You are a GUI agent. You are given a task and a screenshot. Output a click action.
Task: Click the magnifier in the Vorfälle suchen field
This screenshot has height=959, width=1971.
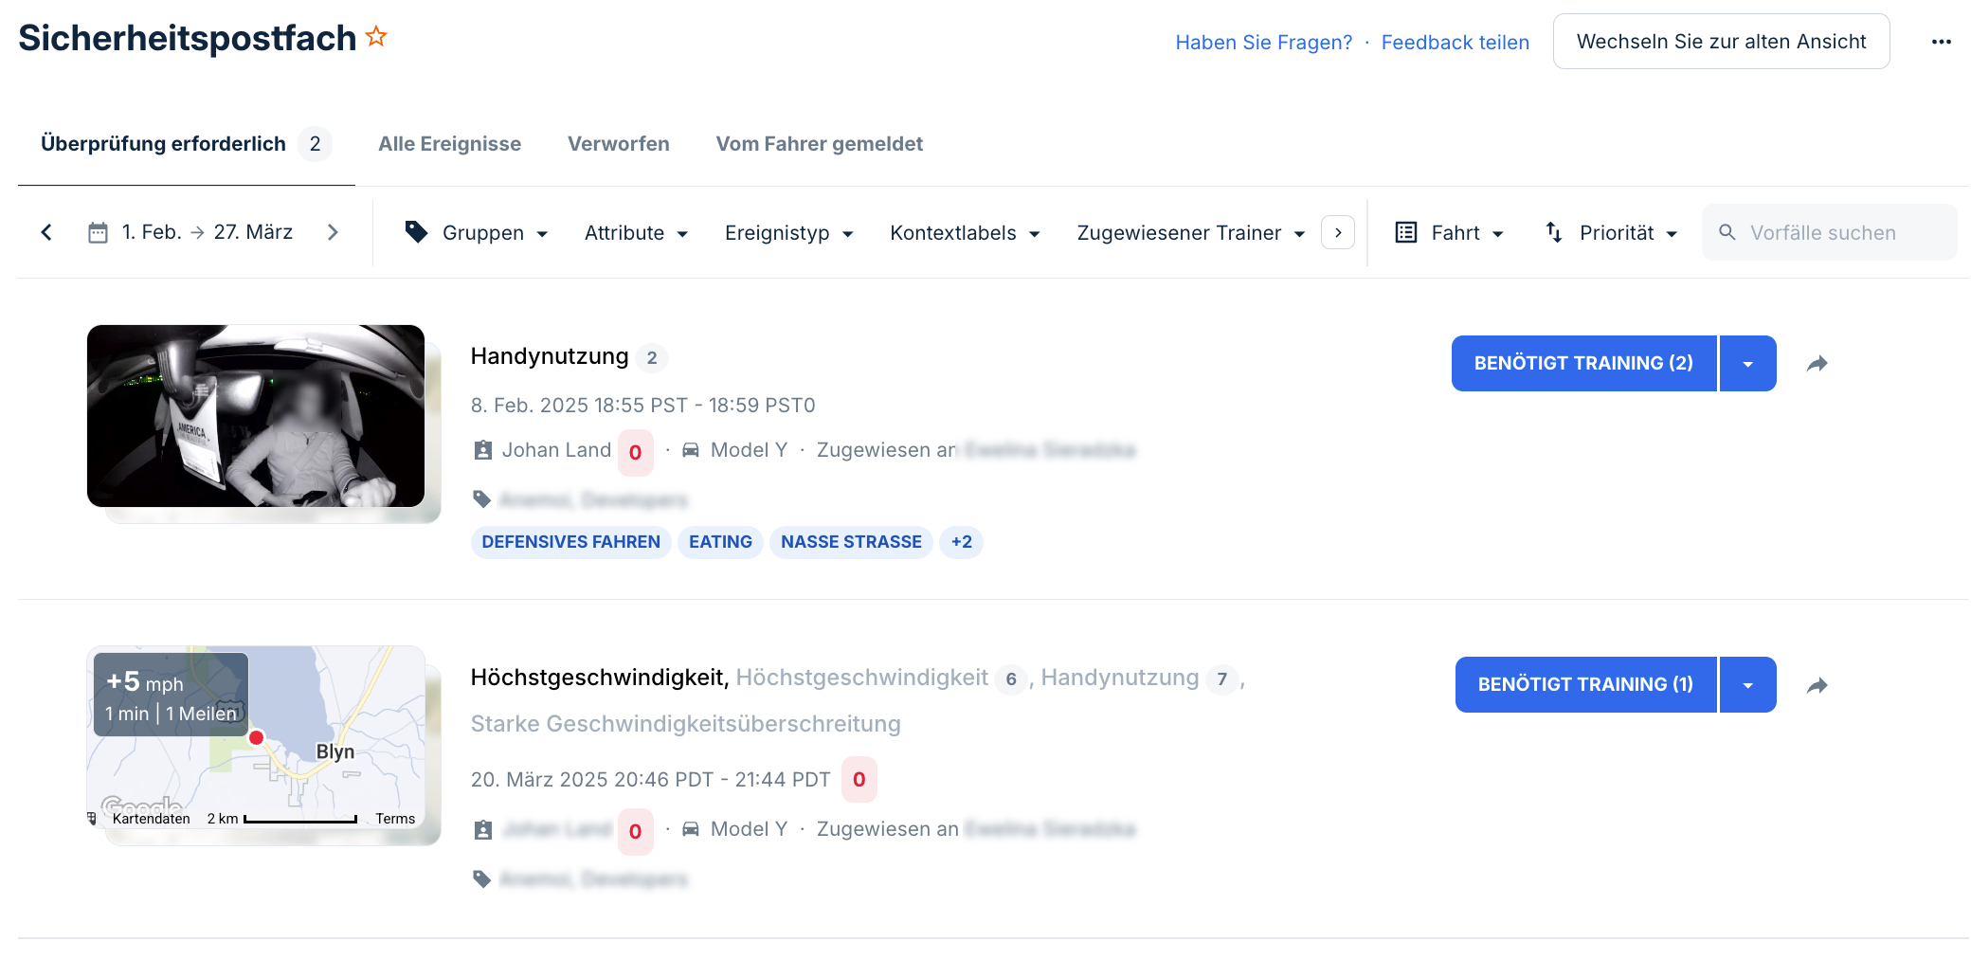[1728, 231]
